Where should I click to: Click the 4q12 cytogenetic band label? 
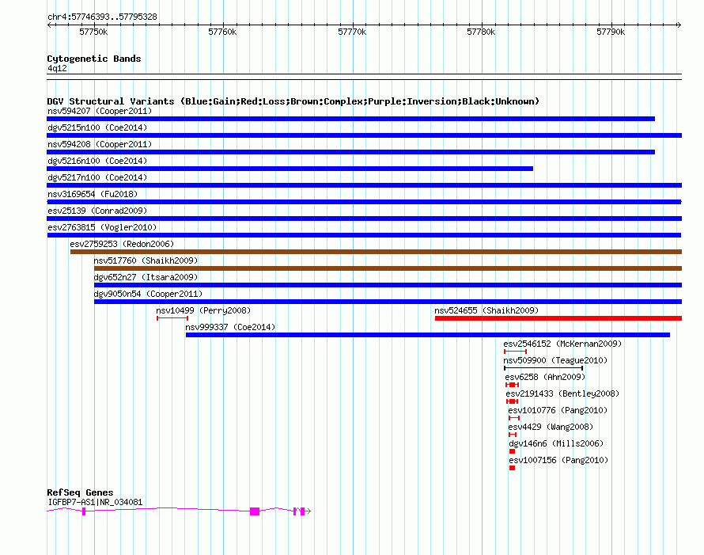click(57, 68)
